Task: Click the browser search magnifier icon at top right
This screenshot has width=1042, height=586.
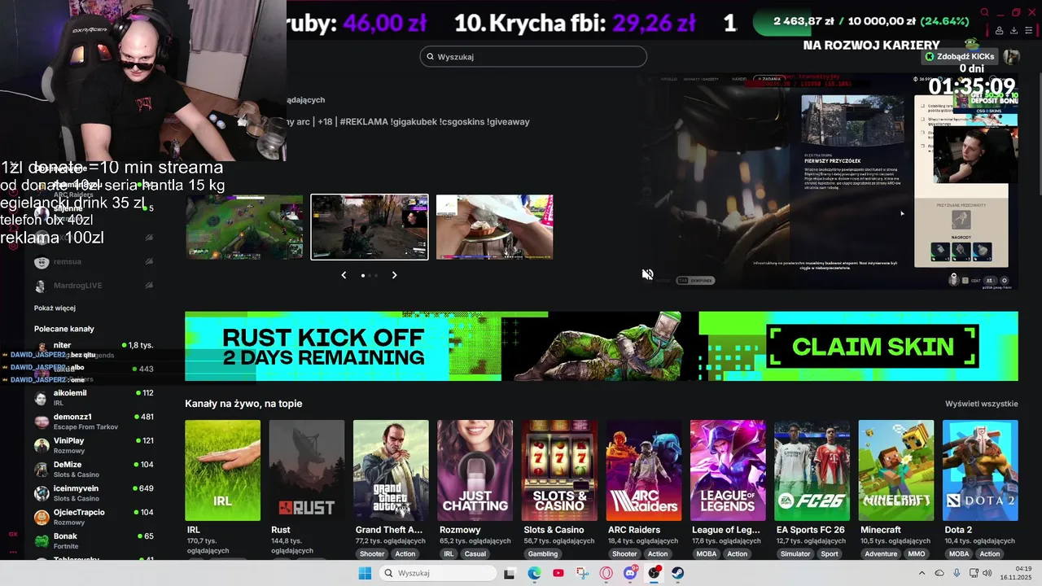Action: click(x=984, y=12)
